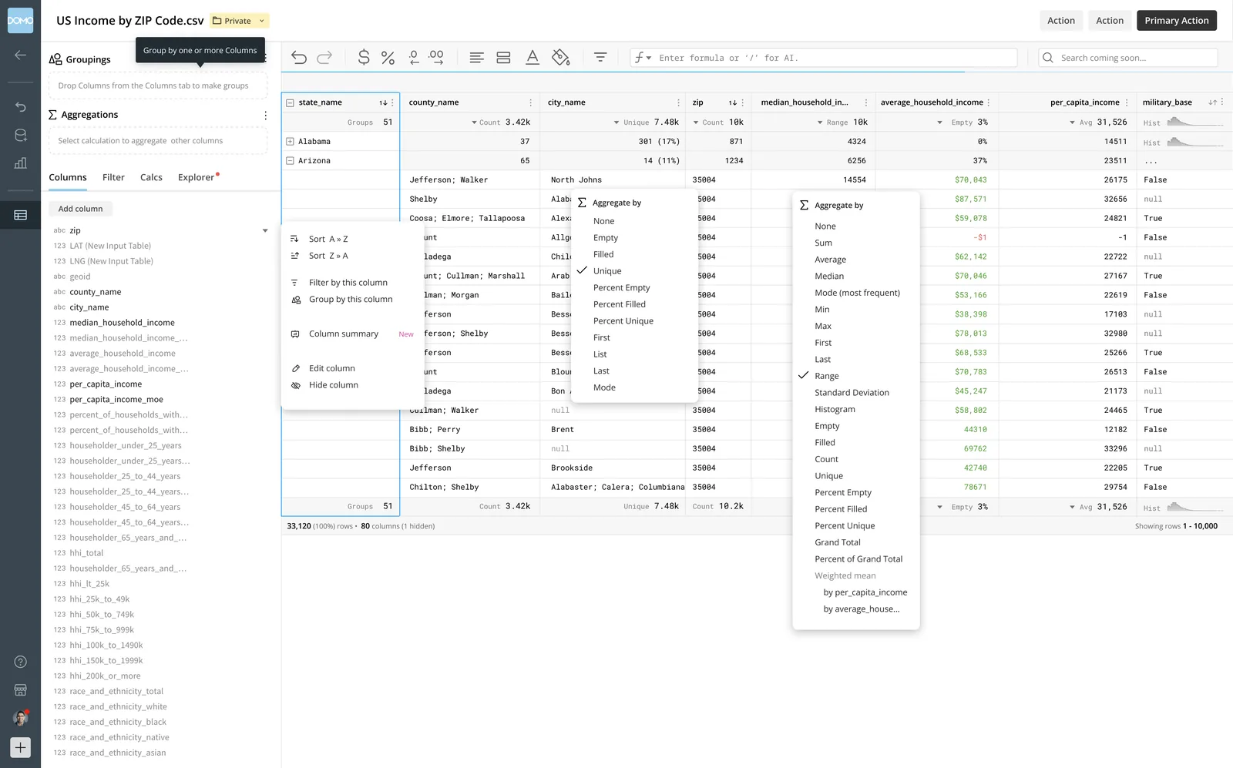1233x768 pixels.
Task: Open county_name Count aggregation dropdown
Action: pyautogui.click(x=474, y=122)
